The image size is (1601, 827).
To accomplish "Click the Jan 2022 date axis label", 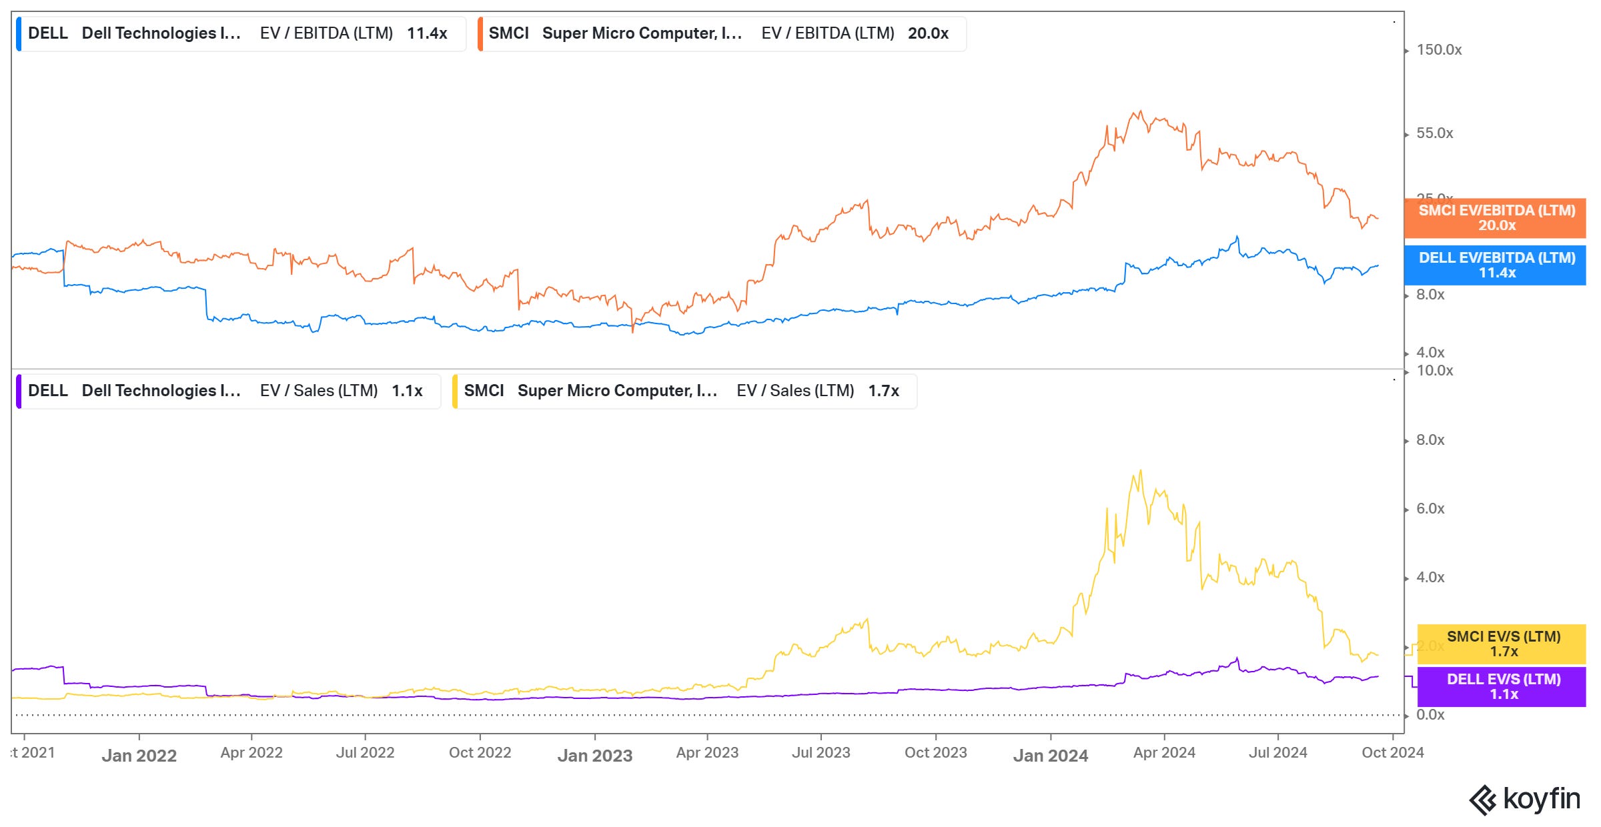I will [139, 756].
